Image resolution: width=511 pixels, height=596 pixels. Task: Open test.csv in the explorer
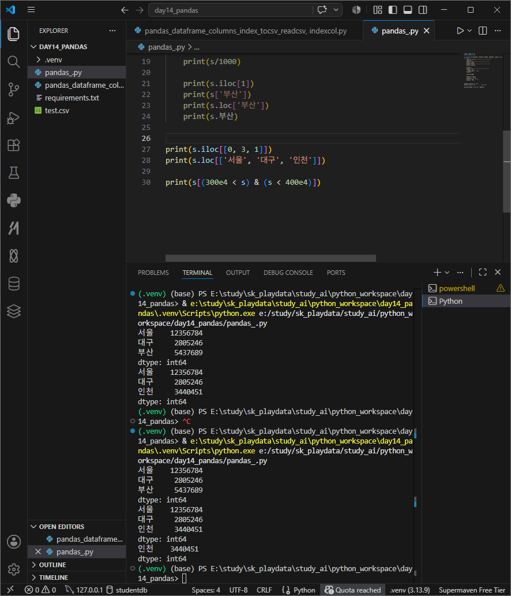click(76, 111)
